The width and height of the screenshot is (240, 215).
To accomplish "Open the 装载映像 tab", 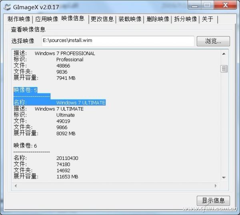I will 130,19.
